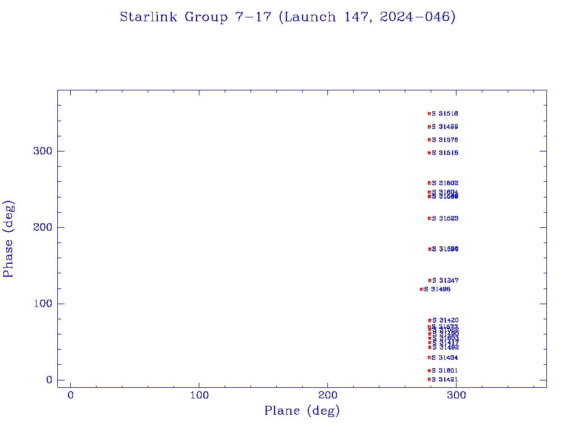Image resolution: width=575 pixels, height=431 pixels.
Task: Click the satellite label "S 31576"
Action: (x=445, y=140)
